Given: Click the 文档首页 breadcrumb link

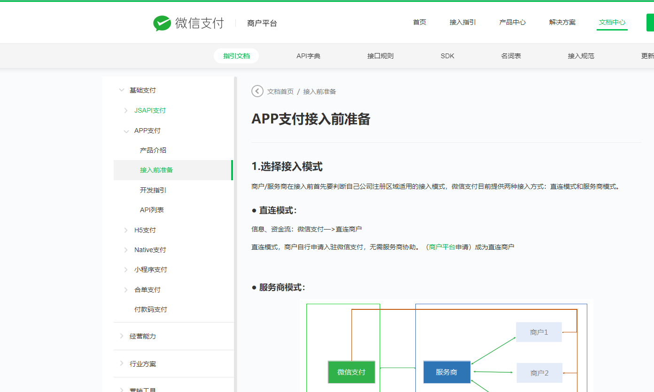Looking at the screenshot, I should coord(280,92).
